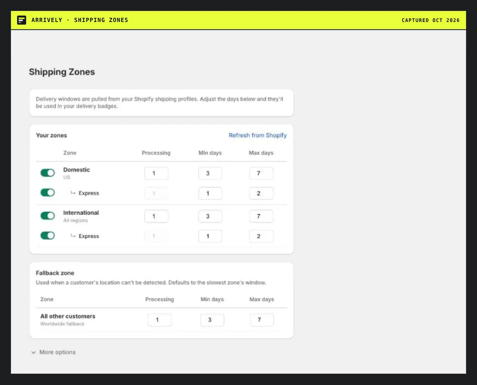477x385 pixels.
Task: Click Domestic Express Min days field
Action: pyautogui.click(x=210, y=193)
